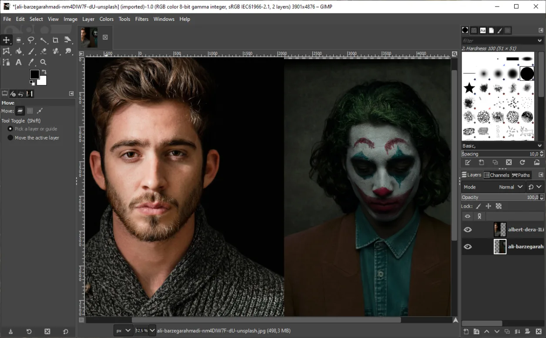Select the Crop tool
546x338 pixels.
pyautogui.click(x=56, y=40)
